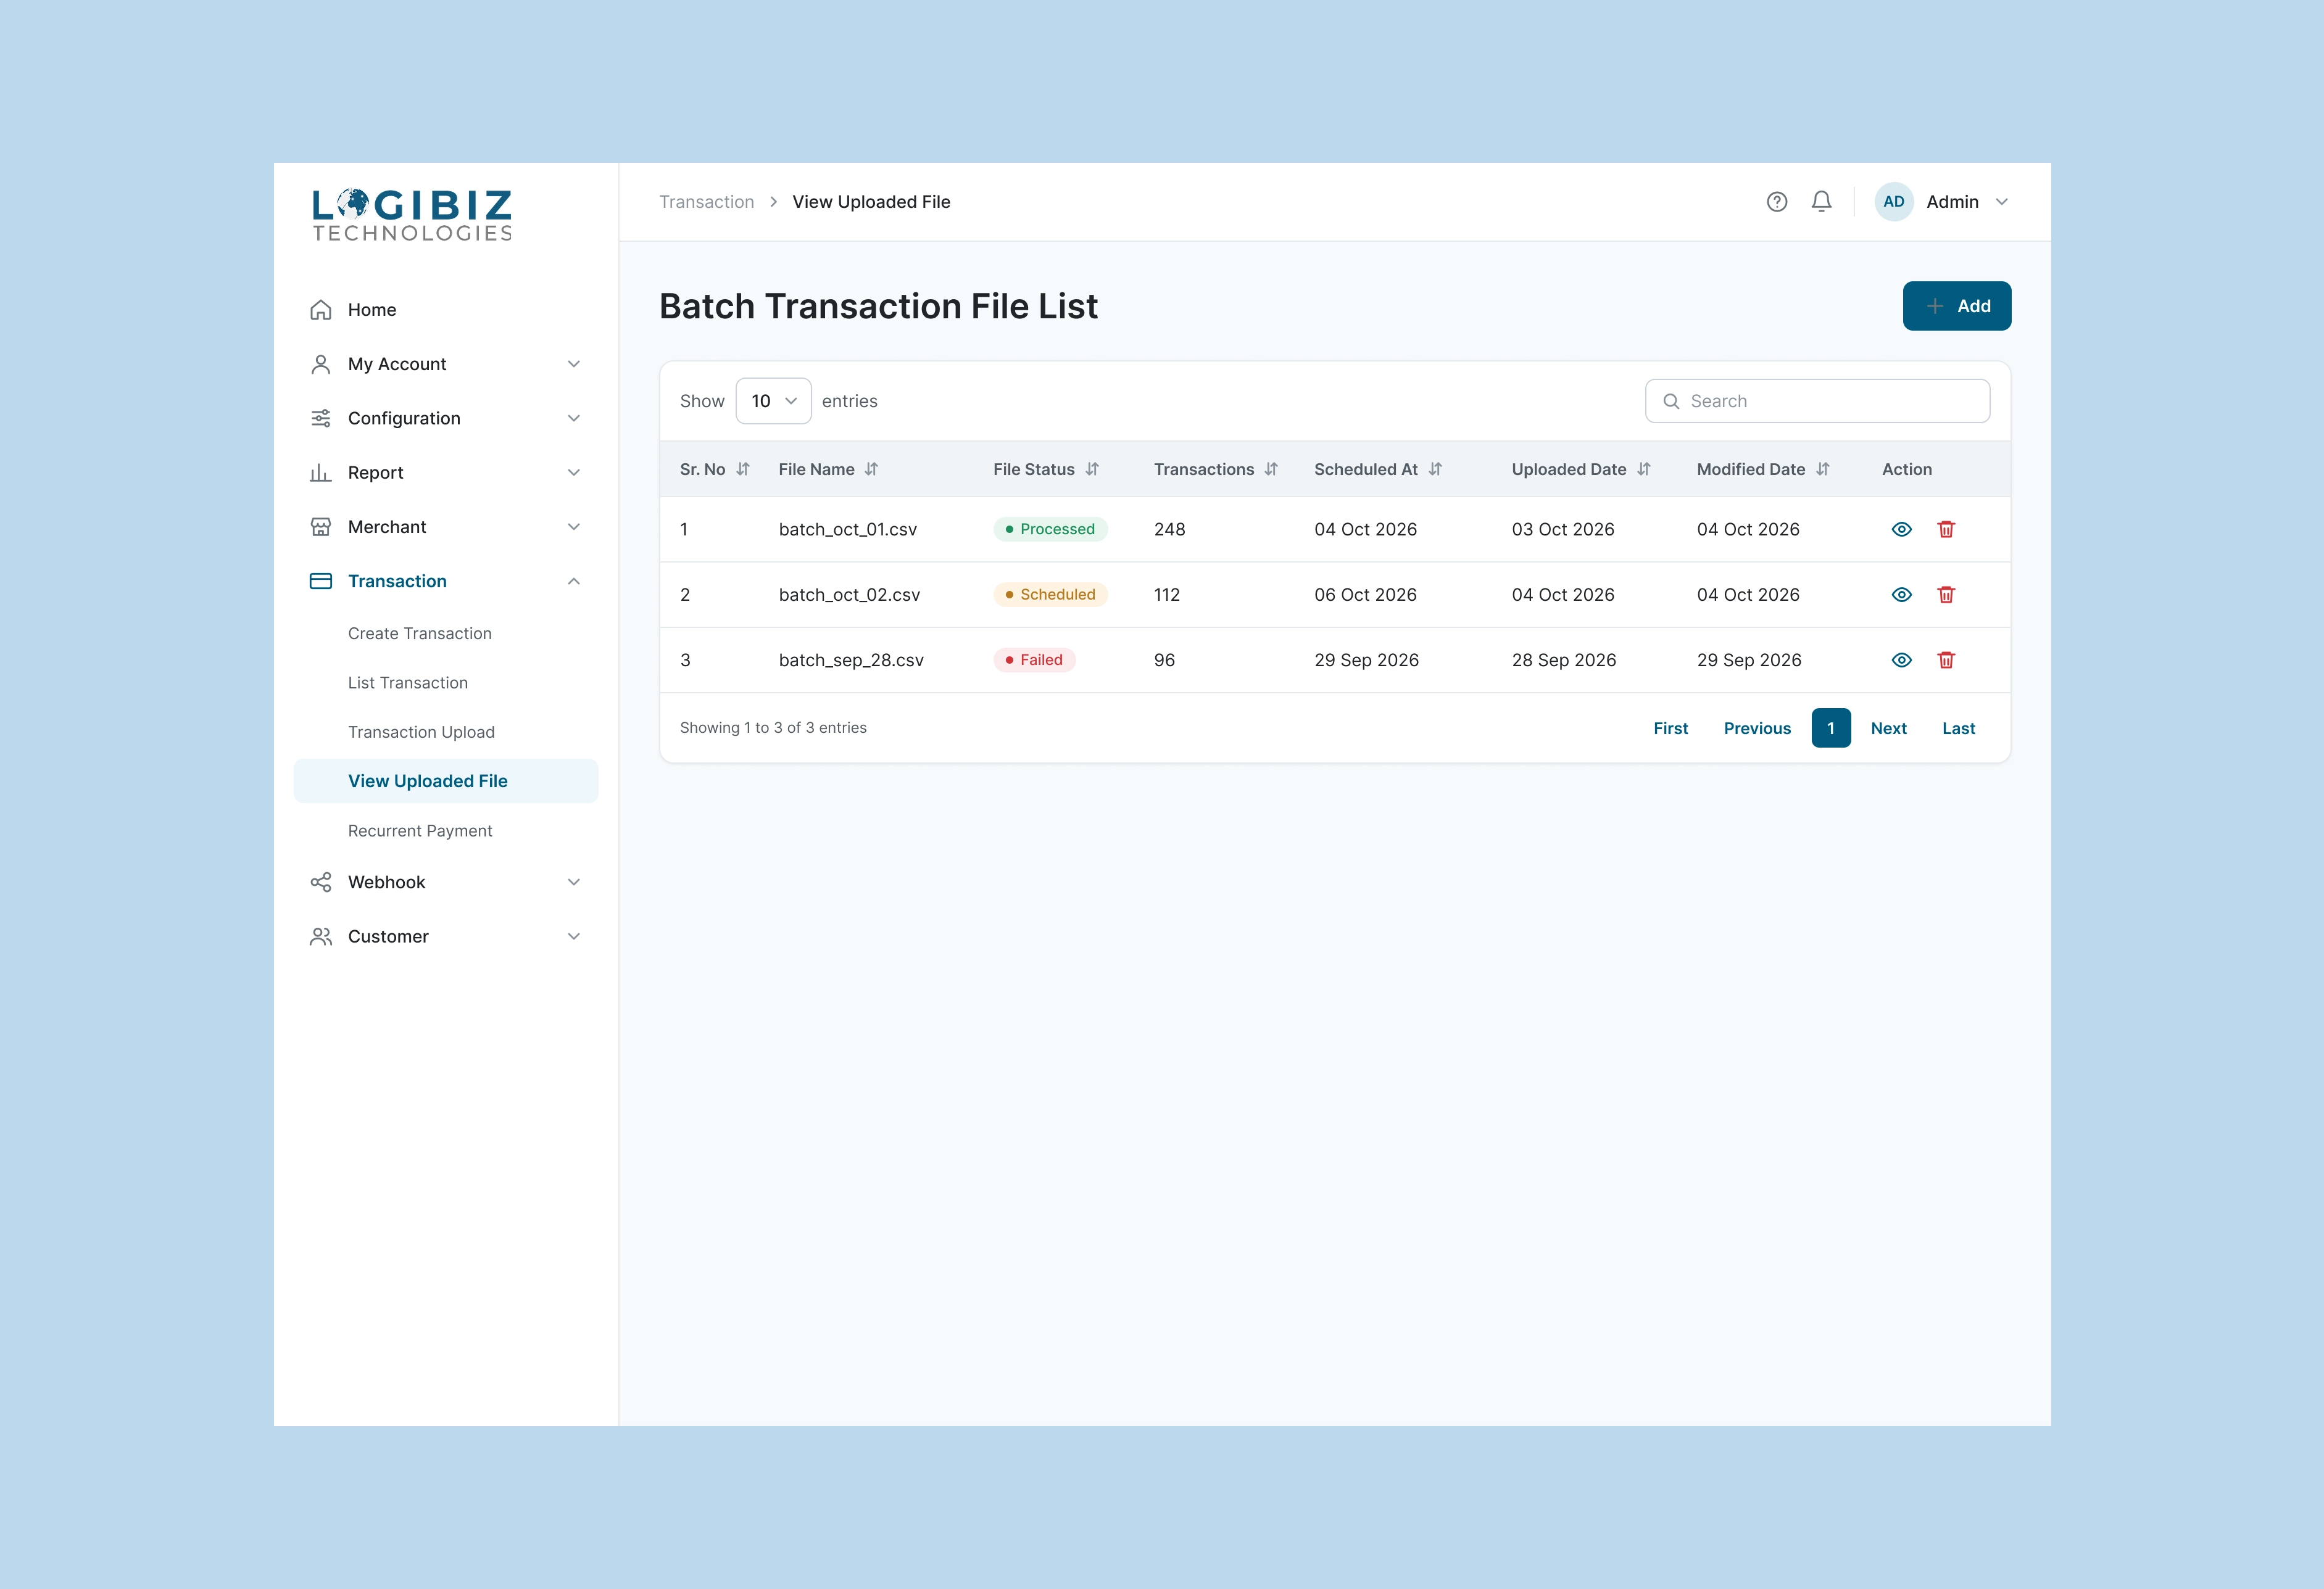Expand the Report menu

pyautogui.click(x=446, y=473)
